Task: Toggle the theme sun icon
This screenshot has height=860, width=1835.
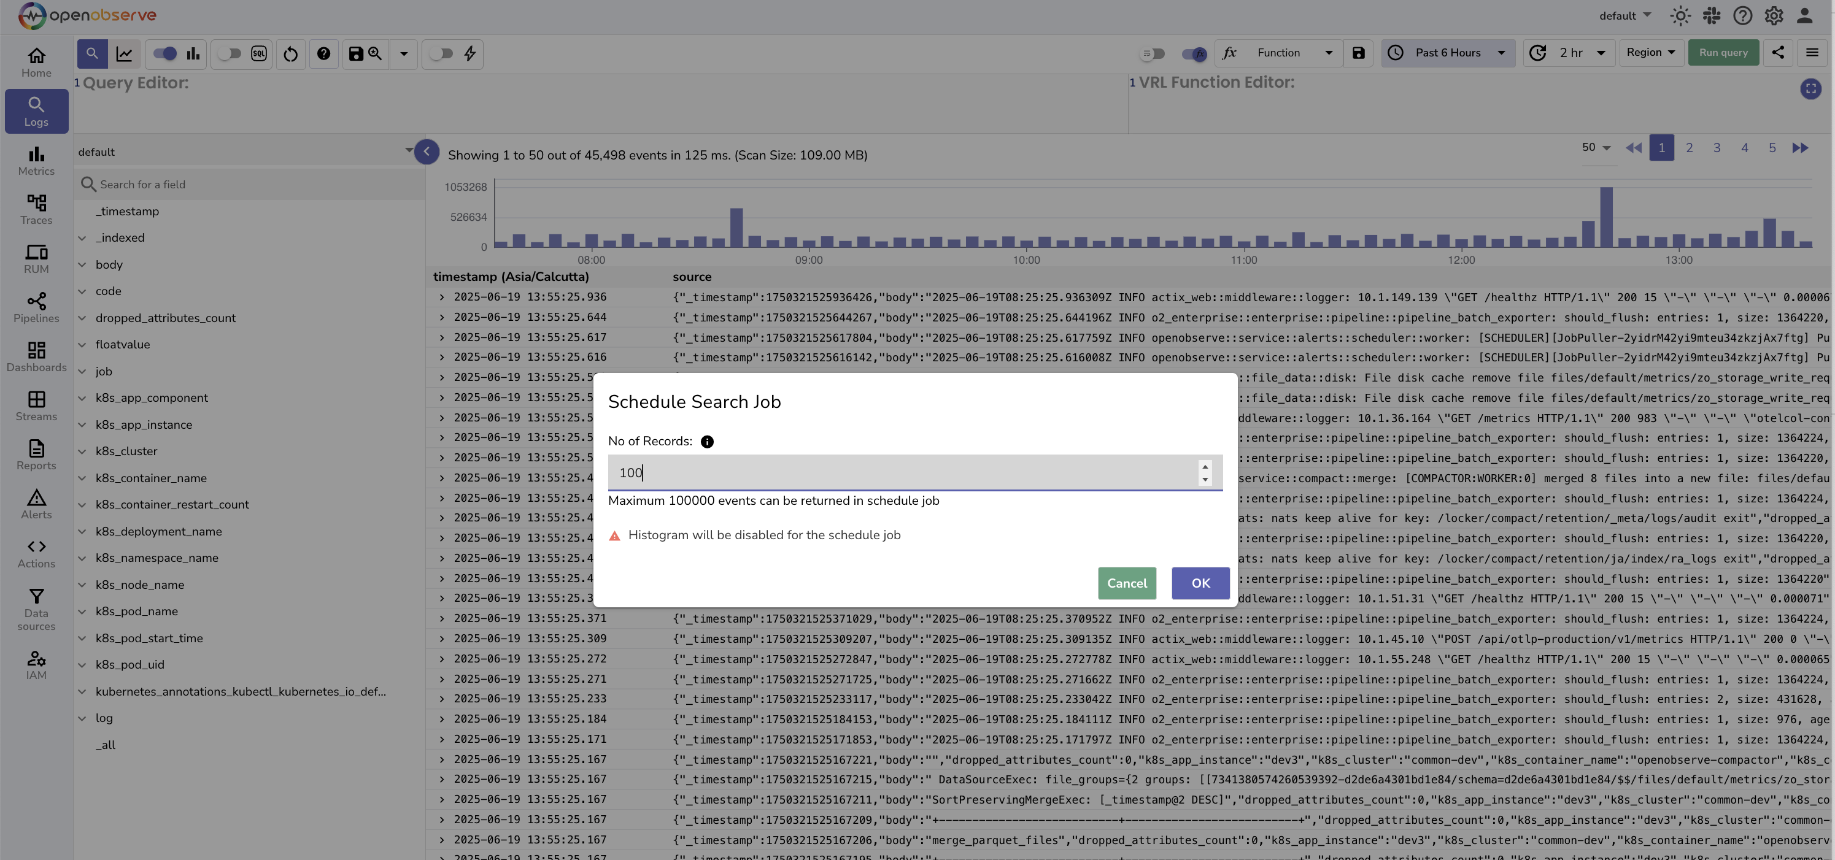Action: point(1680,16)
